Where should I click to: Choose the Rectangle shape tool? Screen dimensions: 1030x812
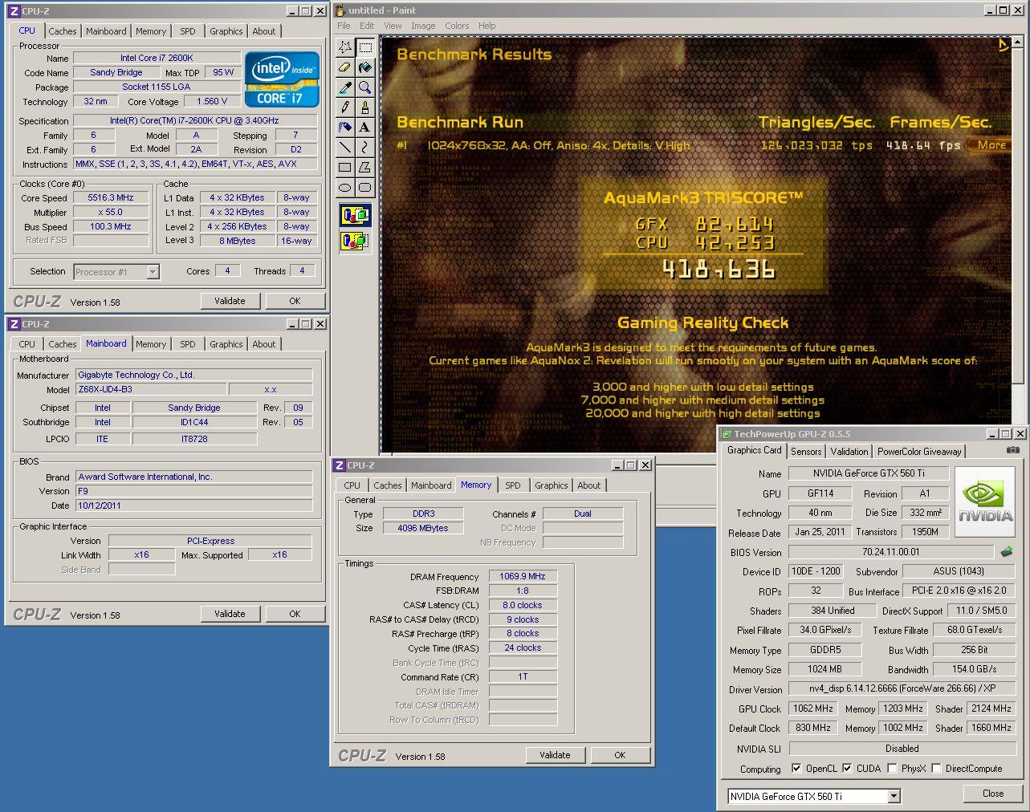[345, 168]
